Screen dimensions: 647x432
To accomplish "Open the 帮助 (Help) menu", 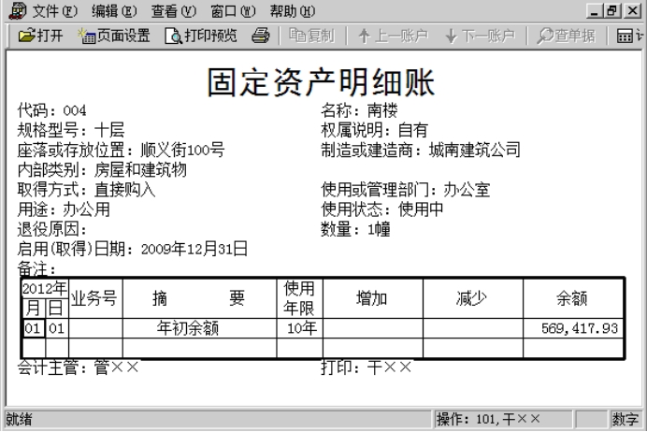I will point(290,10).
